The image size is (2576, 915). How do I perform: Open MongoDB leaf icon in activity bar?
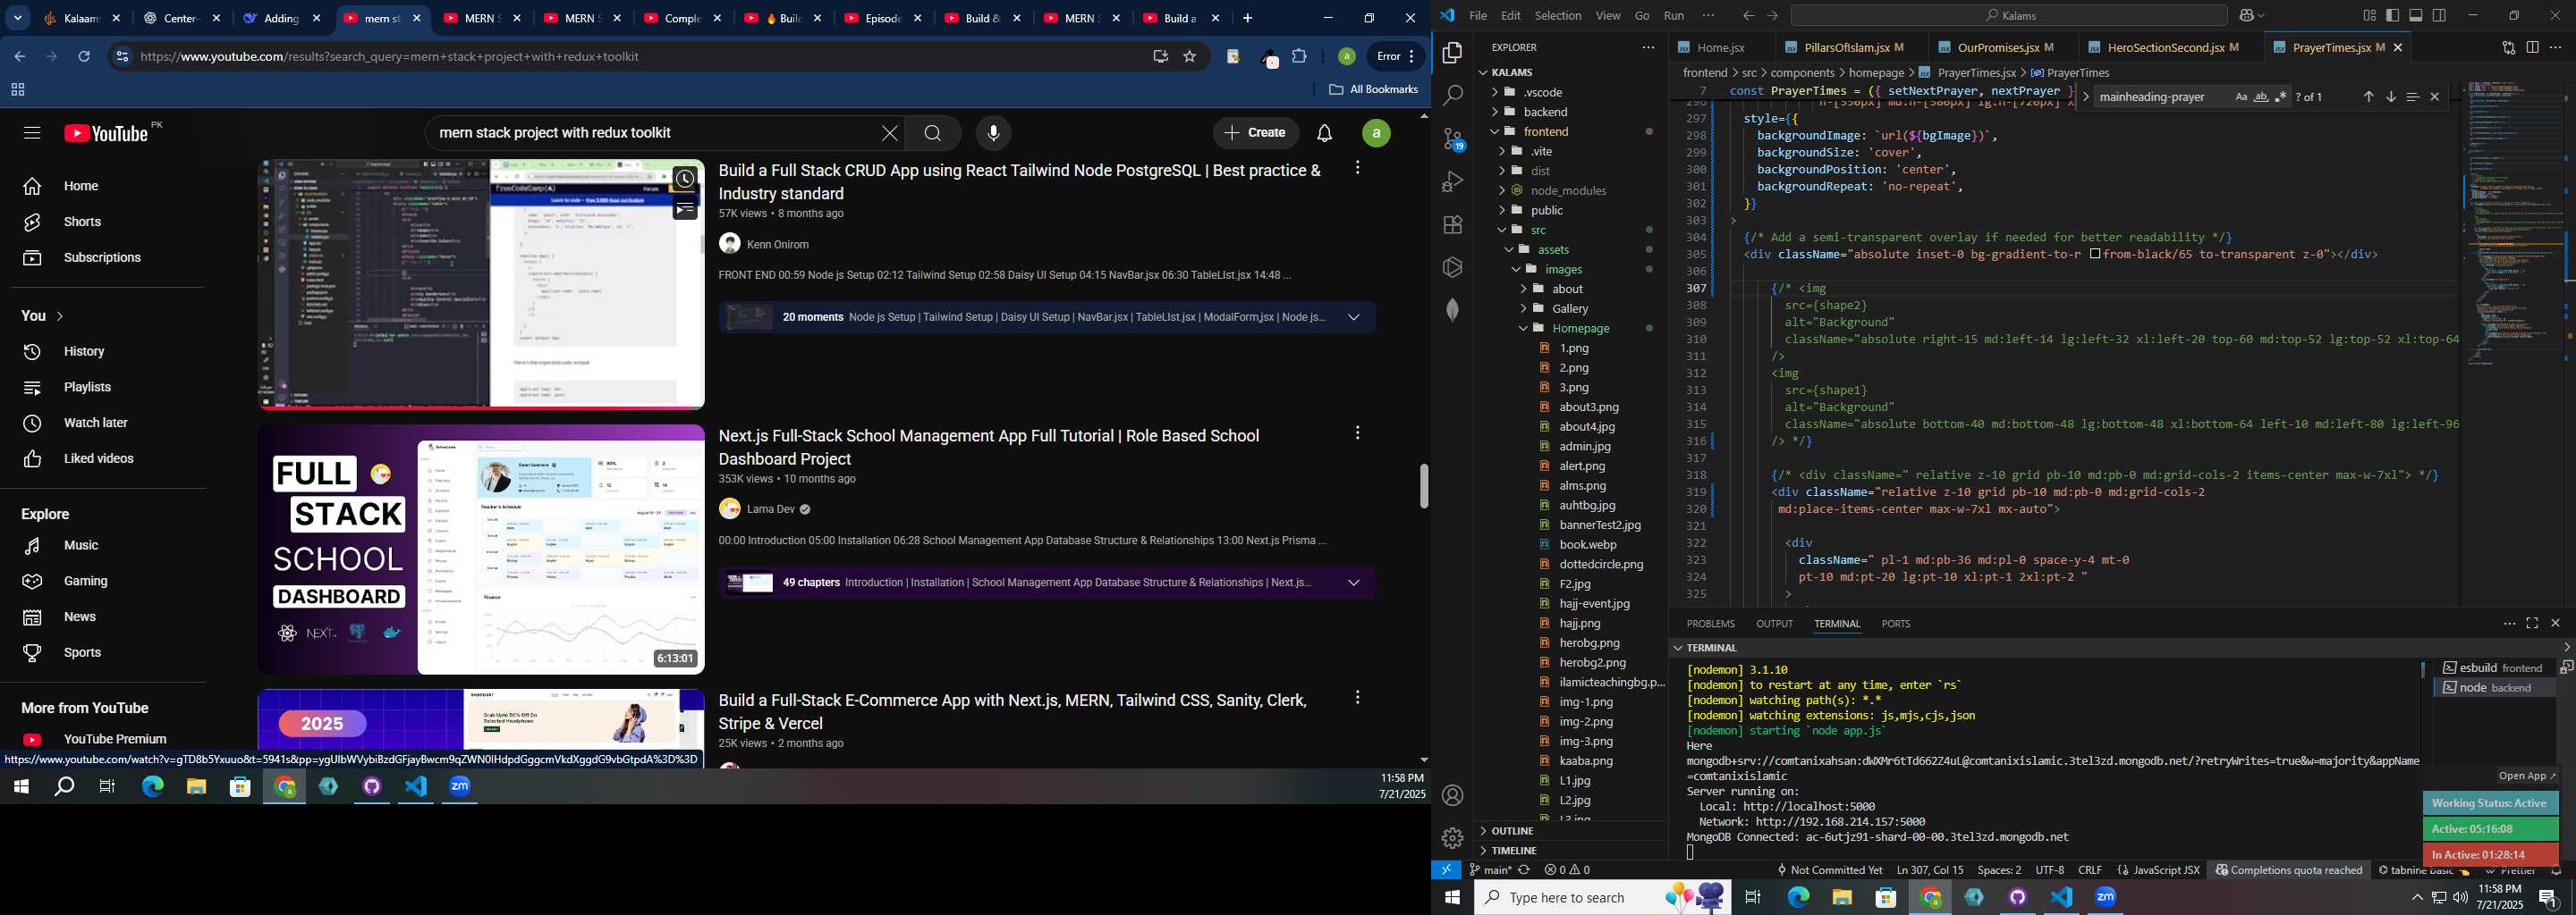(1452, 310)
